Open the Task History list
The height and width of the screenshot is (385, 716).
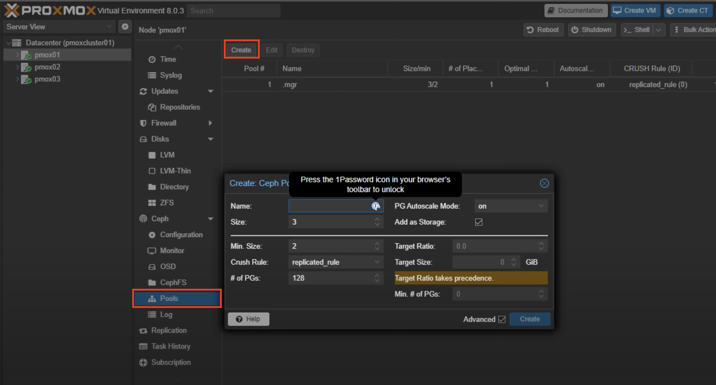click(171, 346)
